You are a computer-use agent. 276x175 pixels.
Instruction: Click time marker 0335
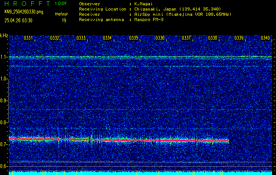(x=133, y=38)
